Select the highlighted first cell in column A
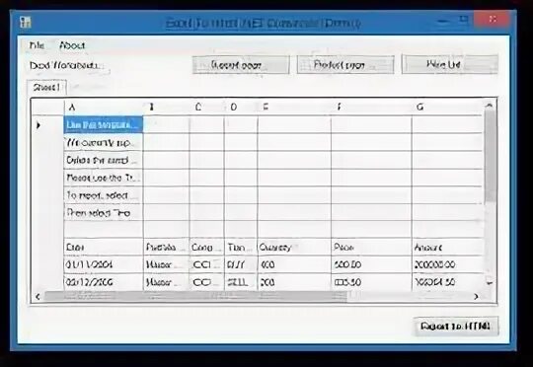The image size is (533, 367). coord(104,124)
